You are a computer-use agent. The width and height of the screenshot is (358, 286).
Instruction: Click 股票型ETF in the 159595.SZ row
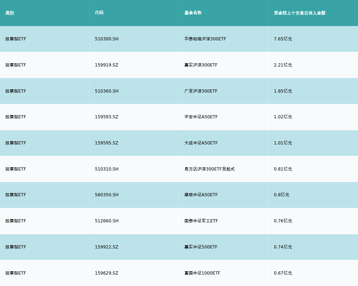tap(16, 143)
